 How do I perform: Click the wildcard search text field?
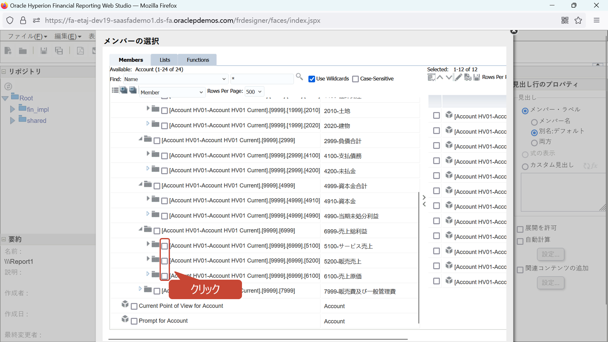[262, 79]
